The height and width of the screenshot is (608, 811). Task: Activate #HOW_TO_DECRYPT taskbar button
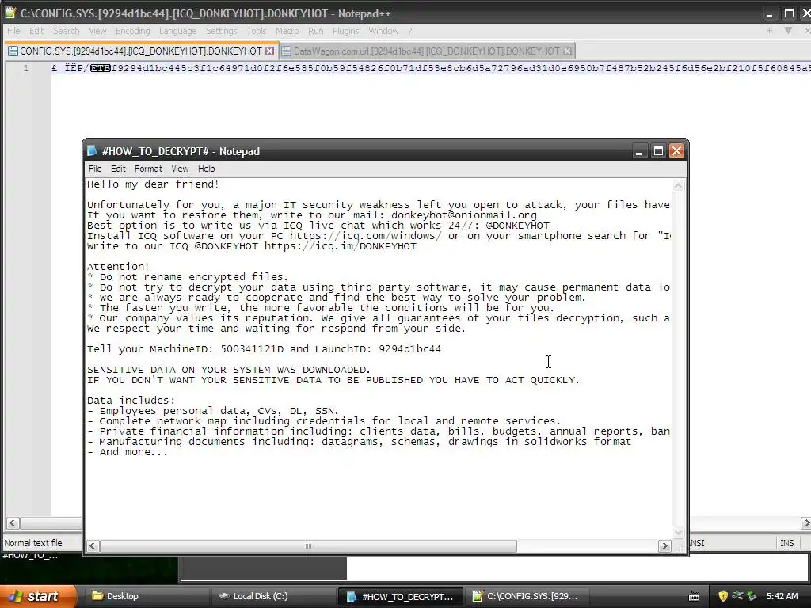pos(401,596)
